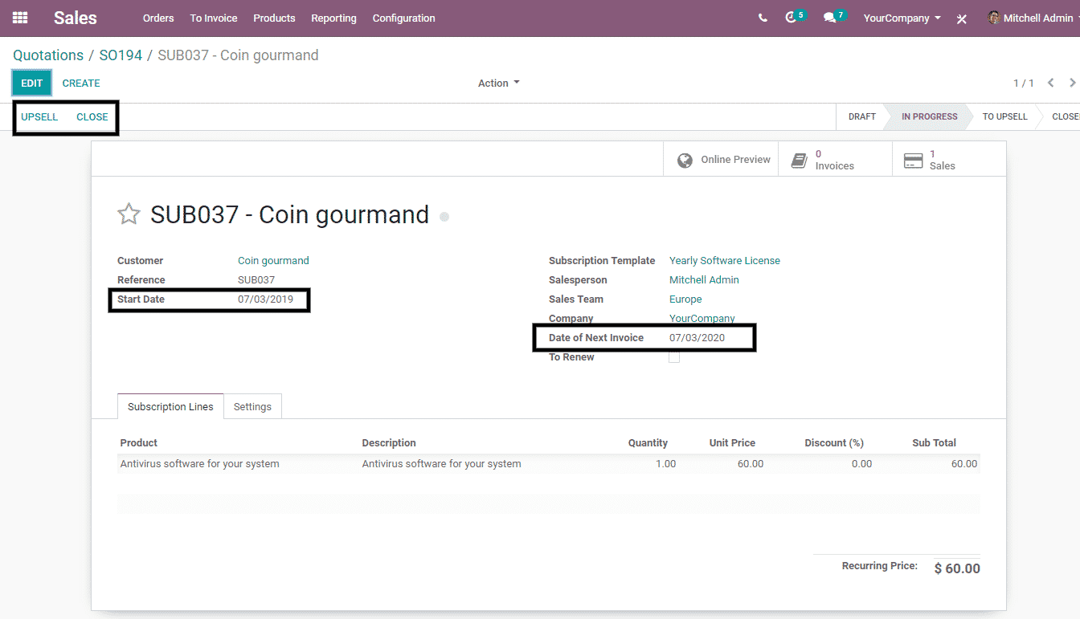Screen dimensions: 1080x619
Task: Open the Products menu
Action: 274,18
